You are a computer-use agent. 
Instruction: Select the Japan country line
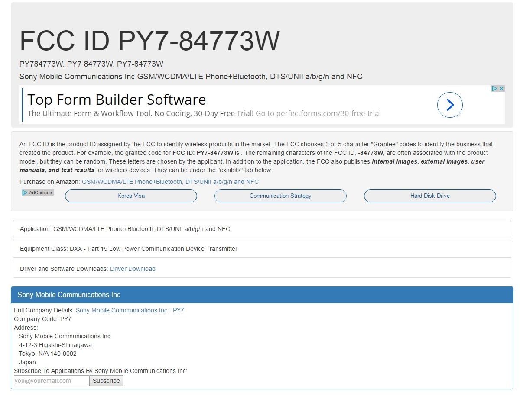pos(27,362)
